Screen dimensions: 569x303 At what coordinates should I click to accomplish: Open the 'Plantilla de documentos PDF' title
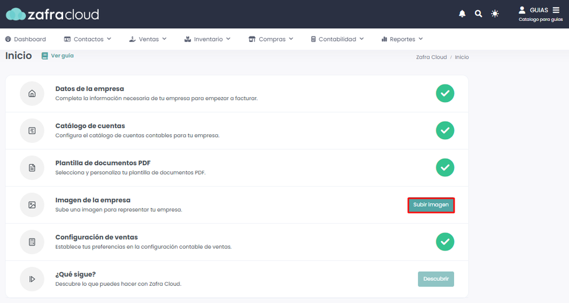pos(103,163)
